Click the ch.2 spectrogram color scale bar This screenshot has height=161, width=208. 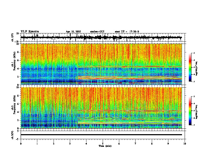click(x=190, y=111)
